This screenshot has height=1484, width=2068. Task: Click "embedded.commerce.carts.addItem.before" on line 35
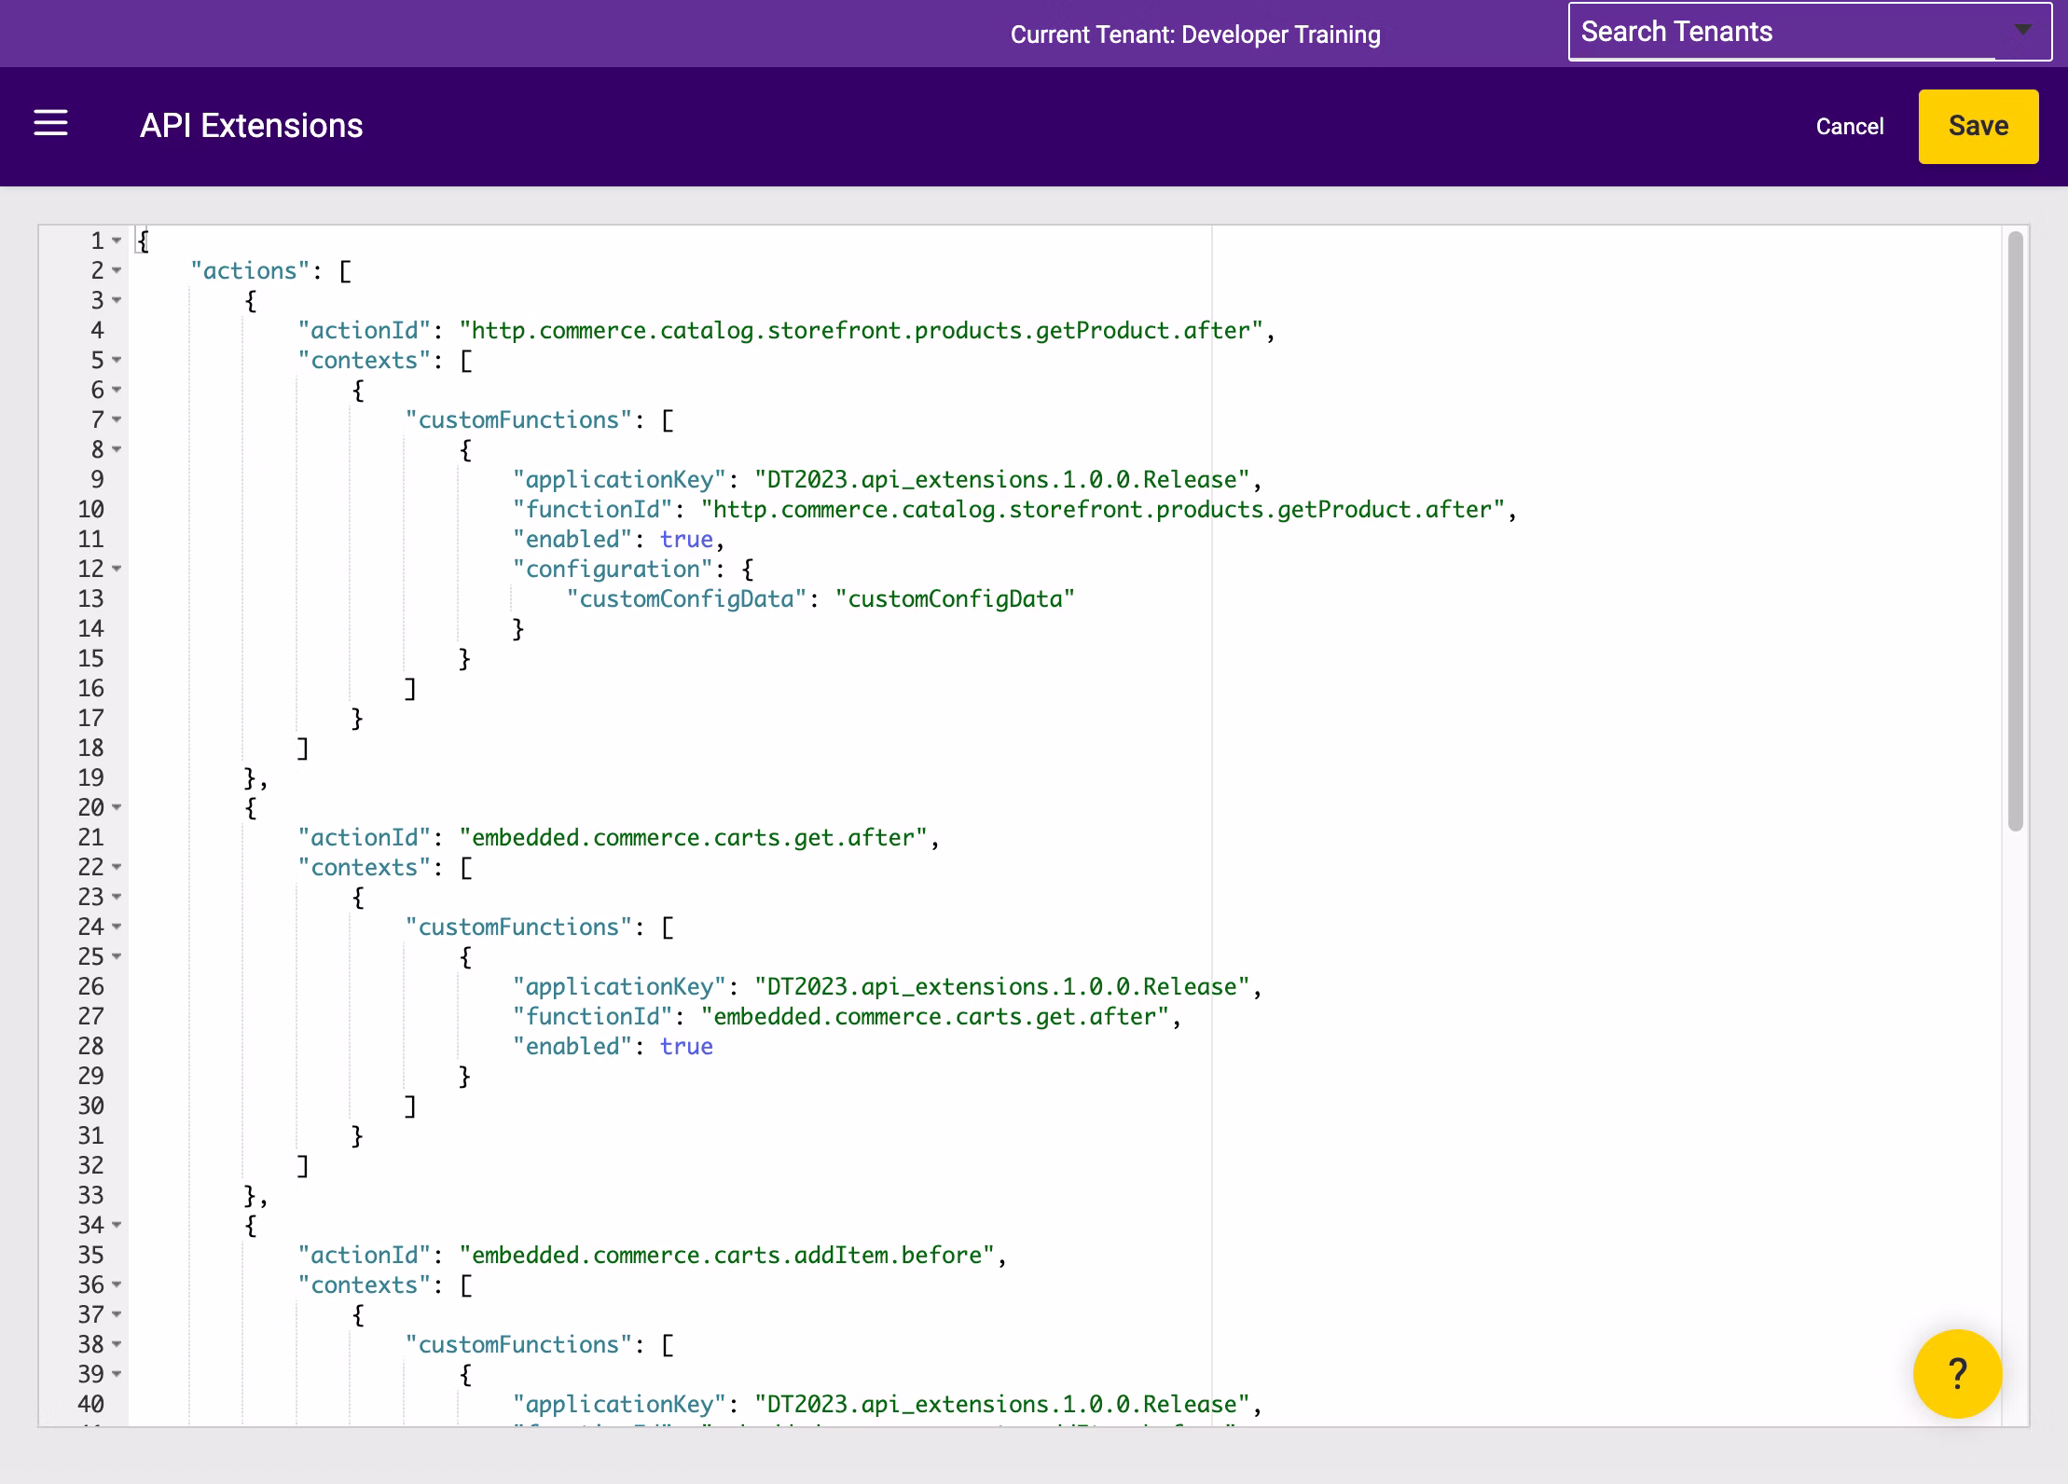click(x=727, y=1256)
